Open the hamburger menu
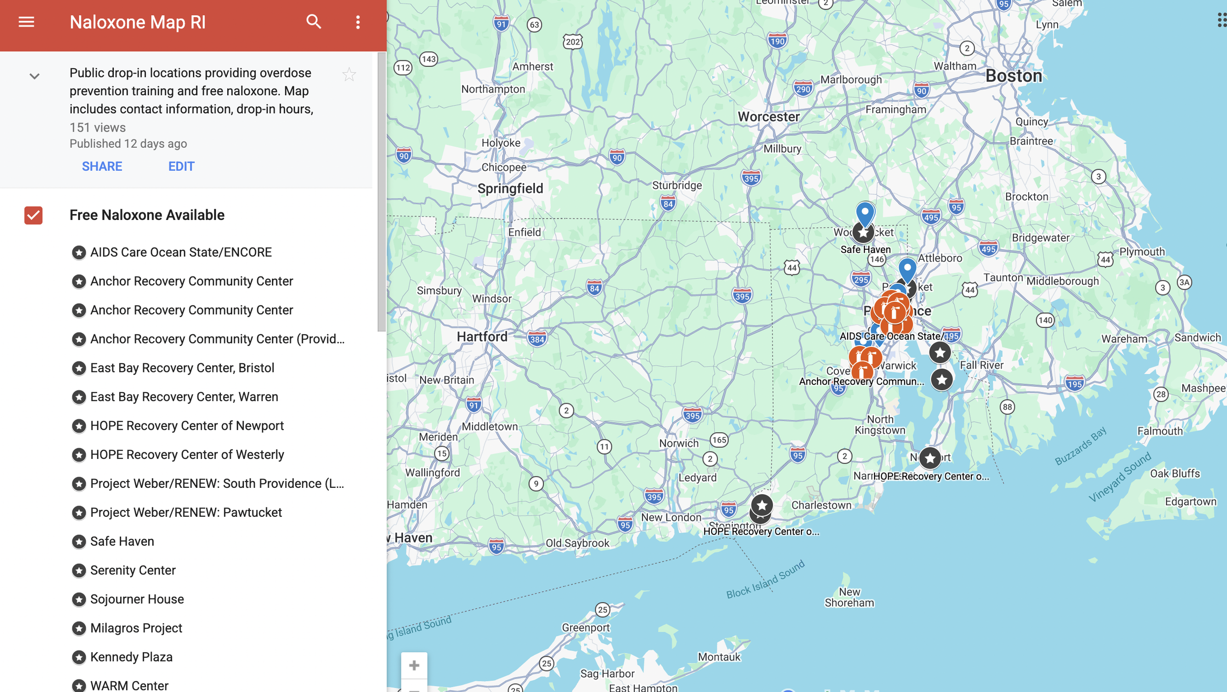 [x=27, y=22]
